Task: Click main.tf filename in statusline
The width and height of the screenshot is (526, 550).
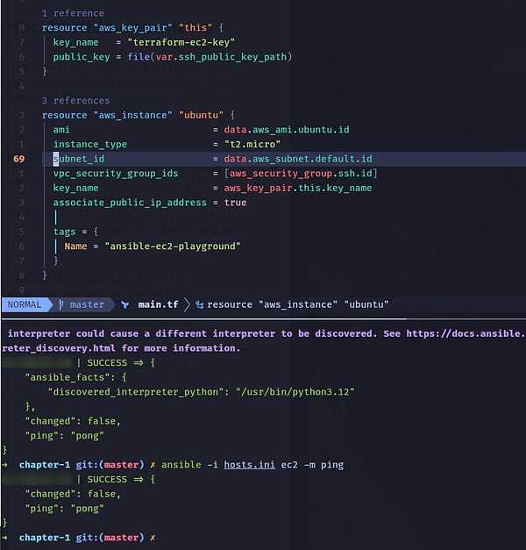Action: [158, 304]
